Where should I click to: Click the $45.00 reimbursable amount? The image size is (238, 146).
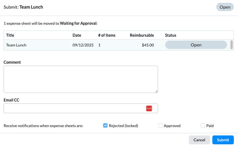click(x=148, y=45)
